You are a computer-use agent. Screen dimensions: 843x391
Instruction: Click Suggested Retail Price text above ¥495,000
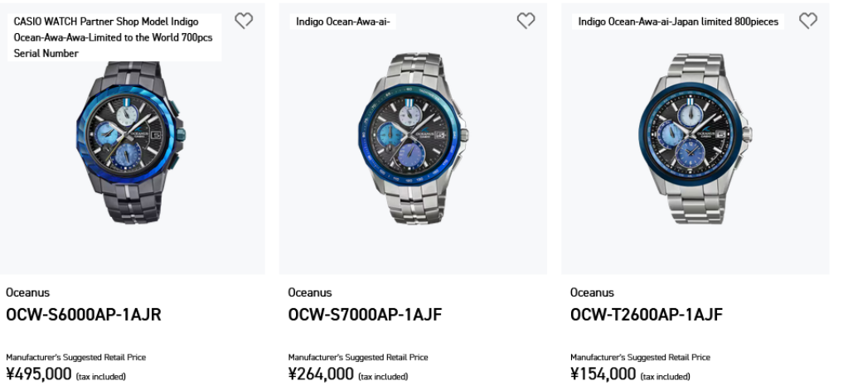click(75, 357)
